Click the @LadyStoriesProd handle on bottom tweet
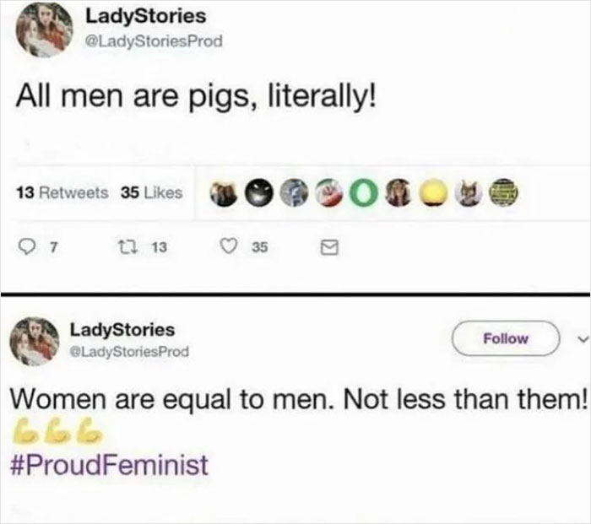Screen dimensions: 591x524 point(130,350)
